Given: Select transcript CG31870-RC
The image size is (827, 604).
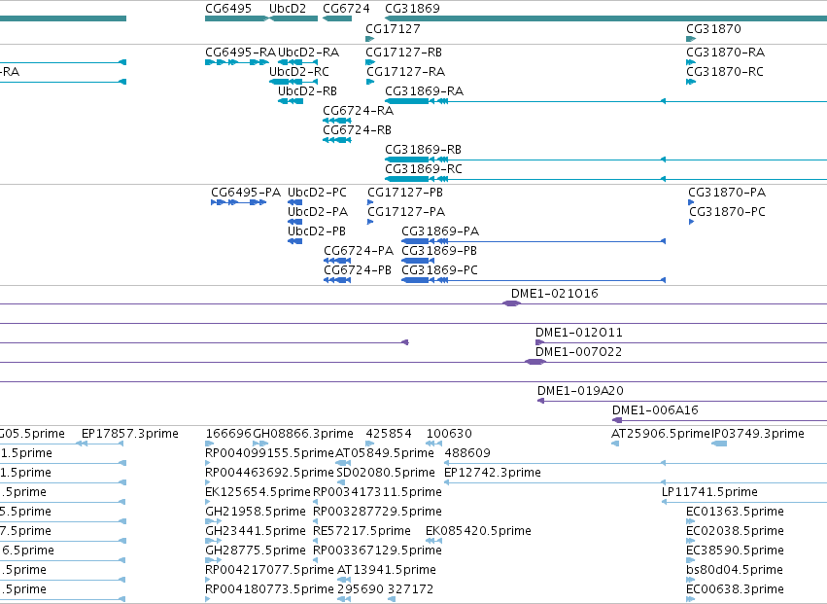Looking at the screenshot, I should [x=725, y=72].
